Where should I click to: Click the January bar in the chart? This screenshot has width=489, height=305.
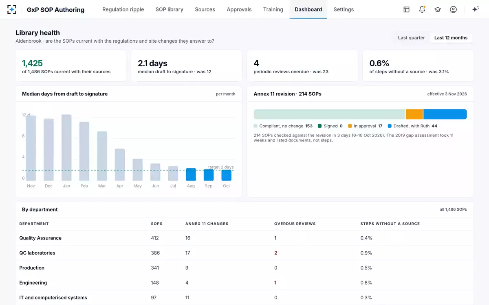click(x=66, y=148)
